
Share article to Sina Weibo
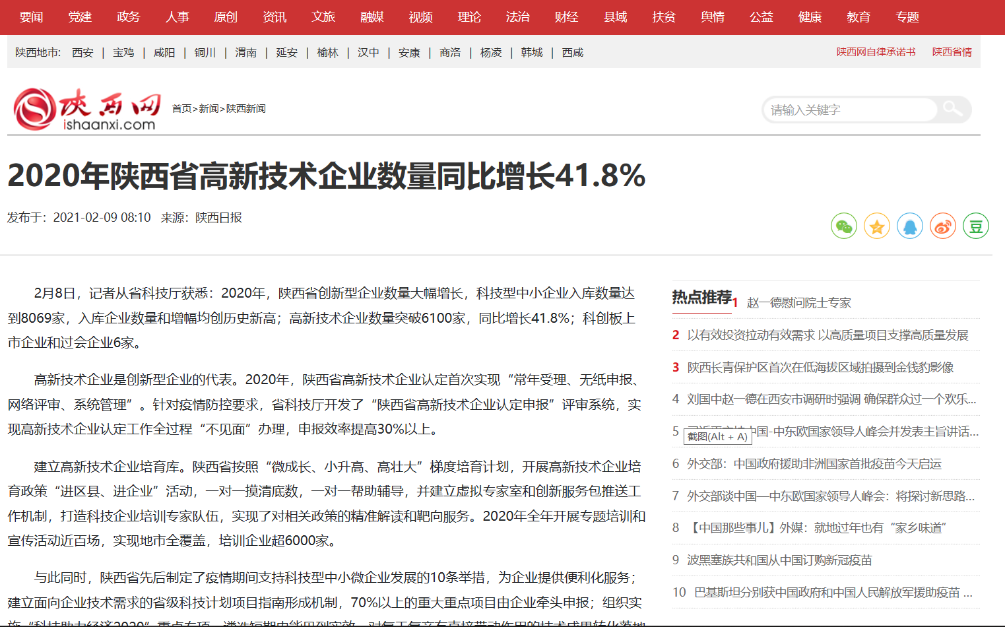pyautogui.click(x=942, y=226)
